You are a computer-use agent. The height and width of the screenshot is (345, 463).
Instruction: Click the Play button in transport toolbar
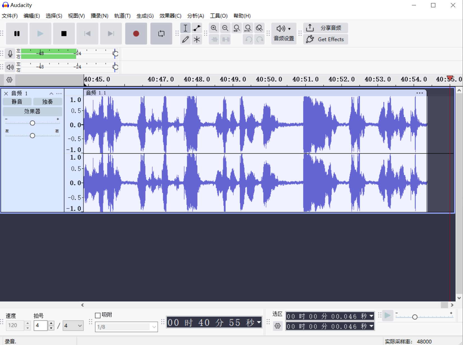(x=40, y=34)
